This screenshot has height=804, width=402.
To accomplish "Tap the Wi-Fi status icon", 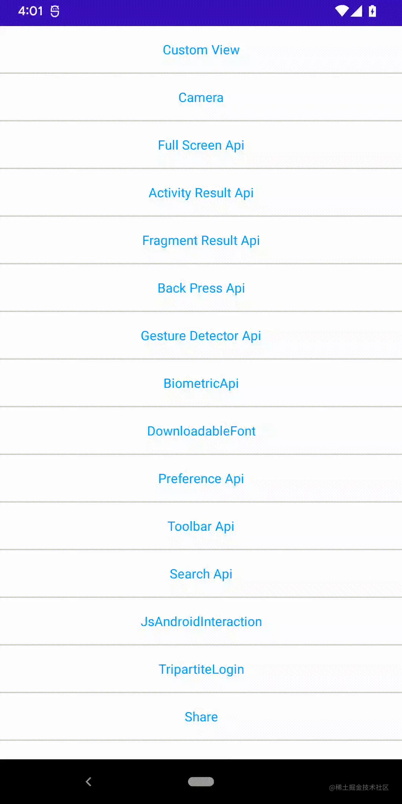I will tap(341, 11).
